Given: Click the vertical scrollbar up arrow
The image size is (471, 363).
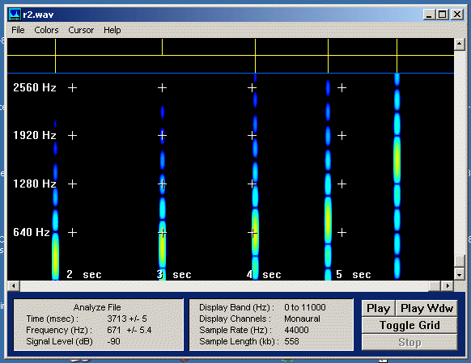Looking at the screenshot, I should [x=460, y=44].
